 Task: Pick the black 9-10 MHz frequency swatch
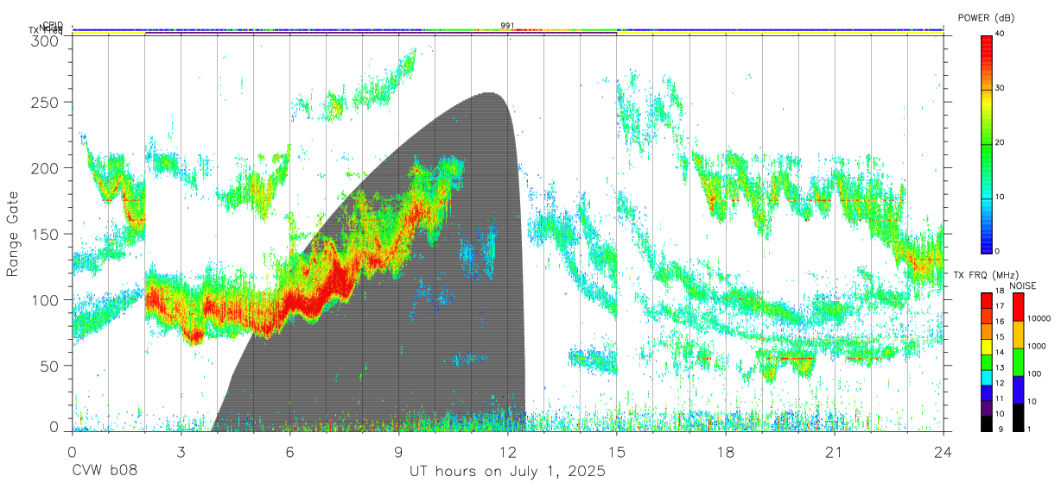click(986, 423)
